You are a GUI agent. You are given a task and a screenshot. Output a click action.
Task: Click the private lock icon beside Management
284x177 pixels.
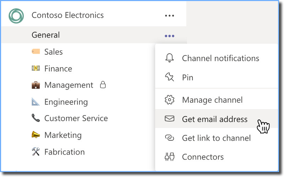click(103, 85)
